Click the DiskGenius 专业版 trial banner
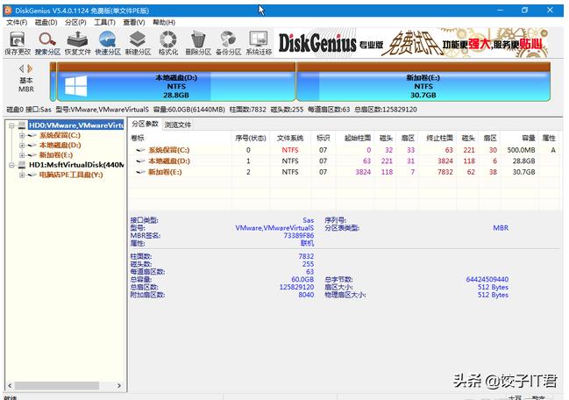 coord(413,44)
